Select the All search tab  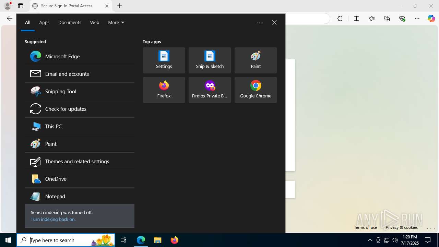(28, 22)
